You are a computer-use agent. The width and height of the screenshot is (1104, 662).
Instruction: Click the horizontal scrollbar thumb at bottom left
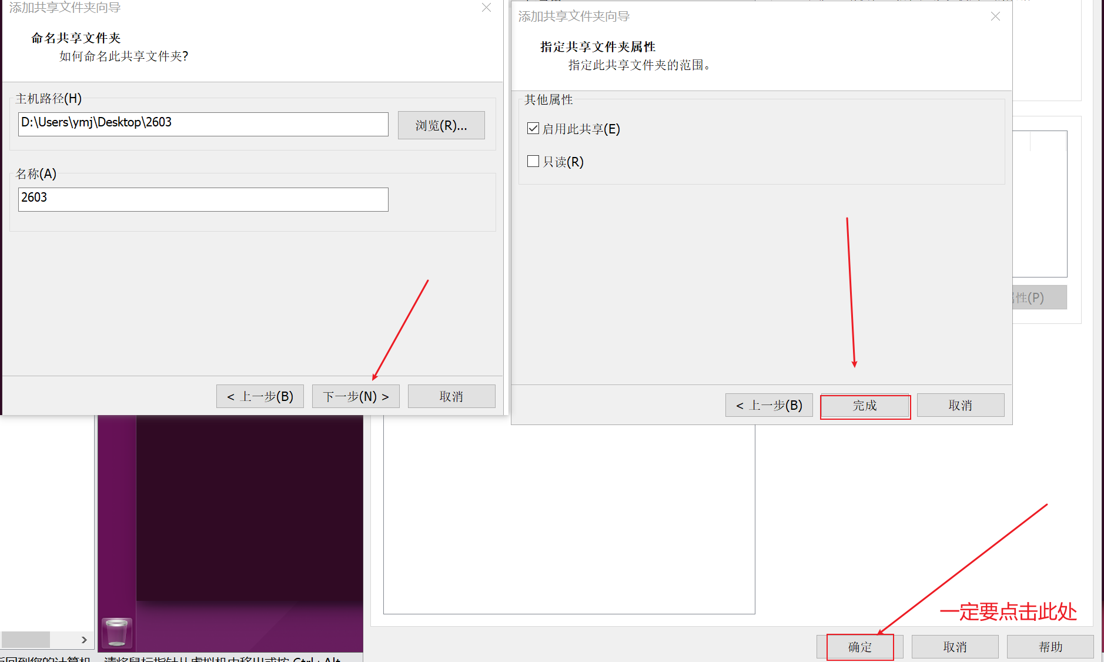tap(25, 640)
